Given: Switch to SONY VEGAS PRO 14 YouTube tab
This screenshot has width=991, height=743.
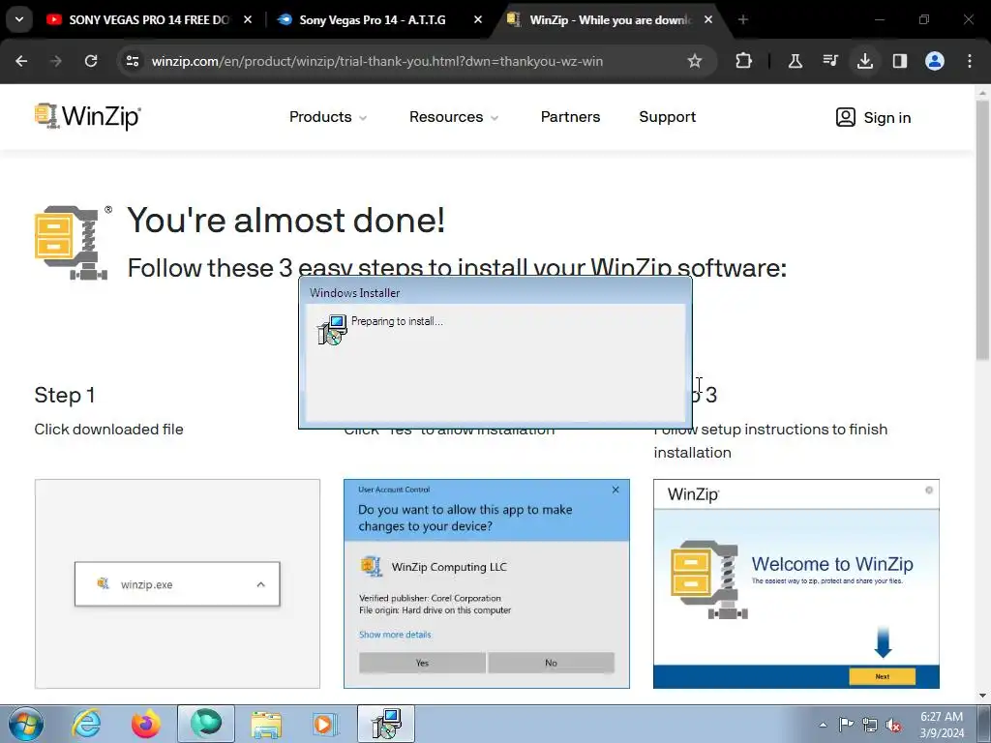Looking at the screenshot, I should pyautogui.click(x=148, y=20).
